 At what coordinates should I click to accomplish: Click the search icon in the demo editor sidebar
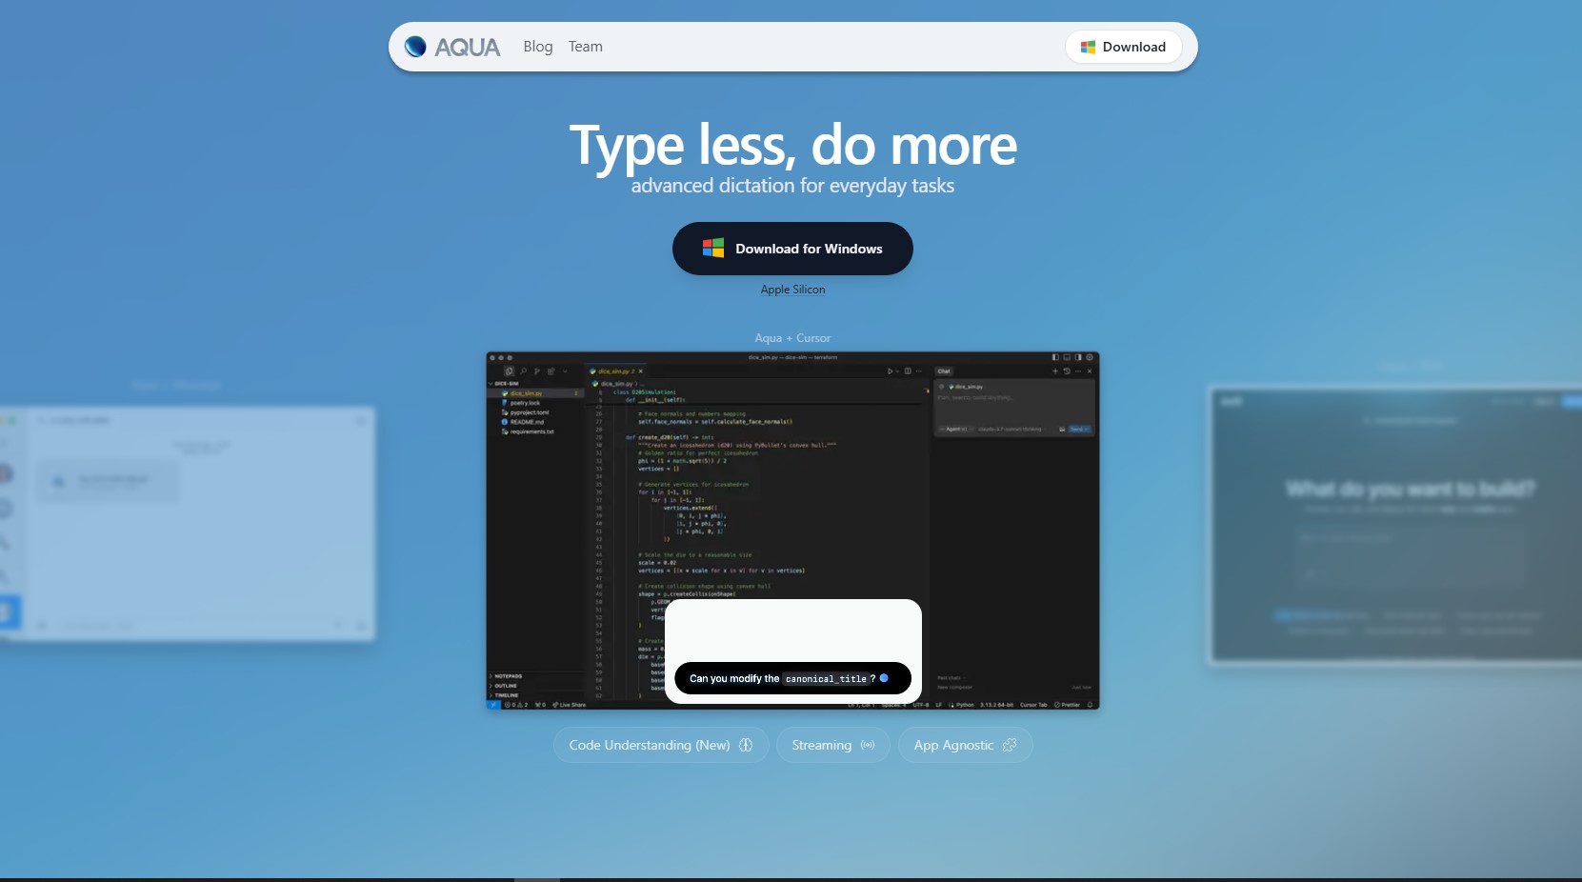(523, 371)
